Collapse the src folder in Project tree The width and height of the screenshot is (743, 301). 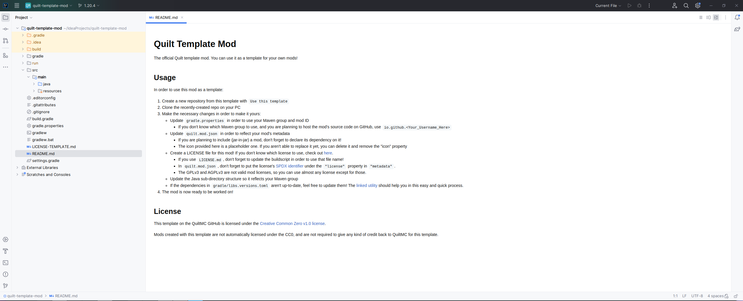pyautogui.click(x=22, y=70)
